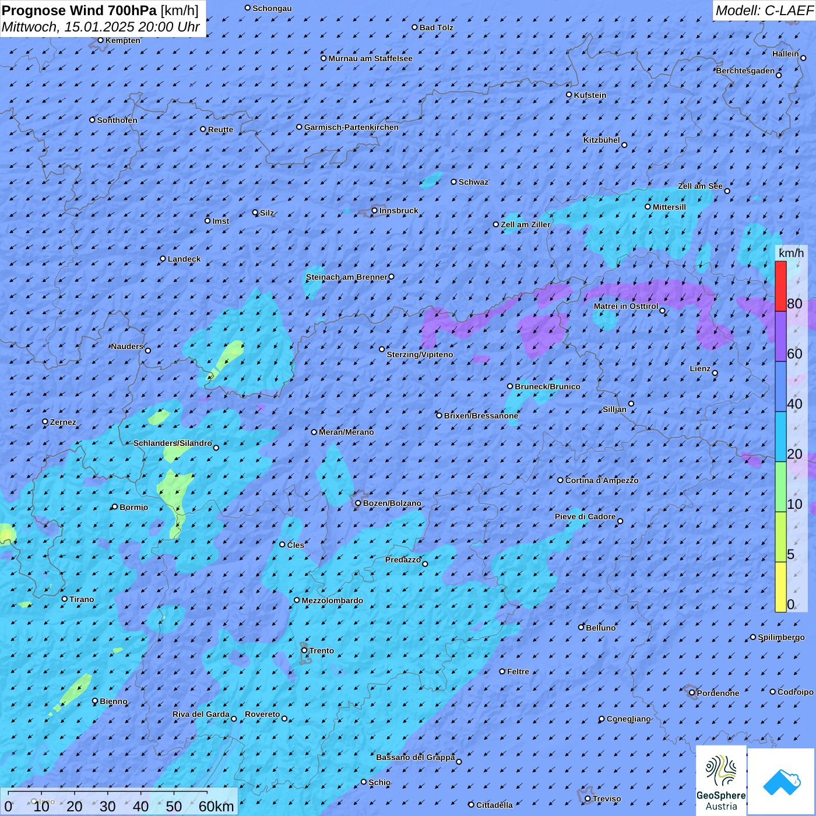Click the Bozen/Bolzano city marker circle
This screenshot has height=816, width=816.
tap(358, 503)
